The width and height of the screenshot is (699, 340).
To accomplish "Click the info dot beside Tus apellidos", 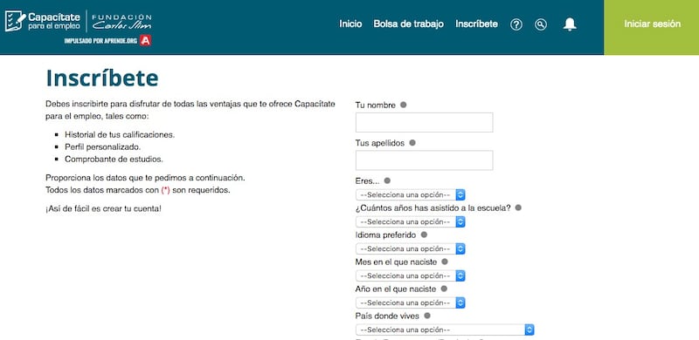I will [x=412, y=143].
